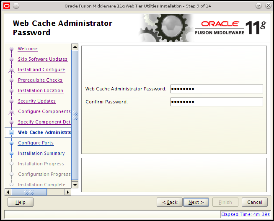This screenshot has height=221, width=274.
Task: Click the step list scroll up arrow
Action: point(75,47)
